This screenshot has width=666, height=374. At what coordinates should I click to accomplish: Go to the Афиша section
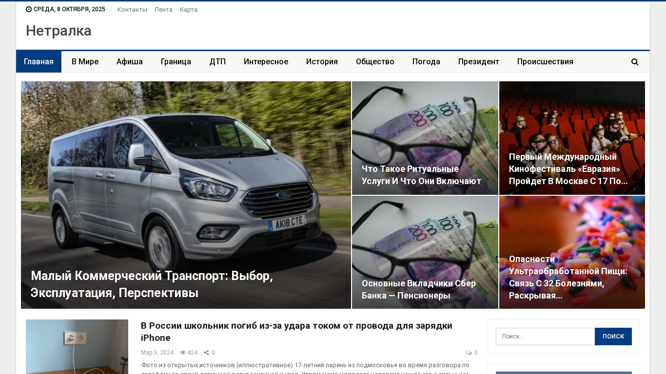click(130, 62)
